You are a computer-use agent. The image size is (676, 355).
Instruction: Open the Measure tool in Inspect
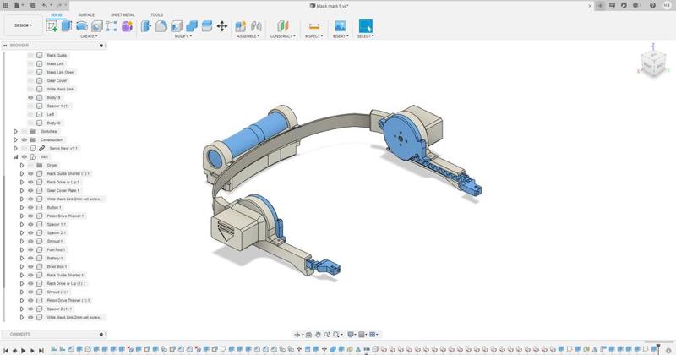coord(314,26)
